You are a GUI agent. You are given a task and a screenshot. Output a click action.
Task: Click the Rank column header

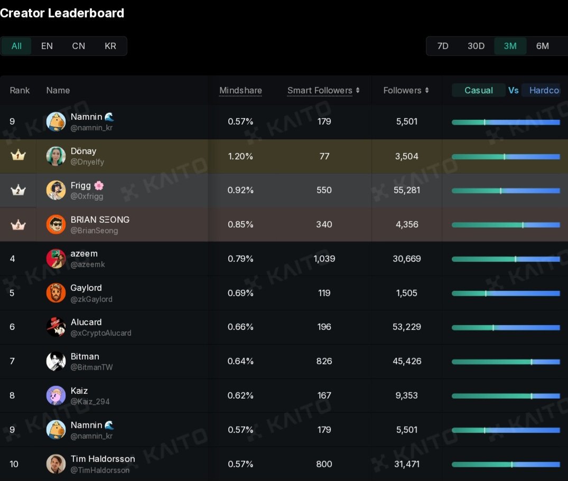pos(20,90)
